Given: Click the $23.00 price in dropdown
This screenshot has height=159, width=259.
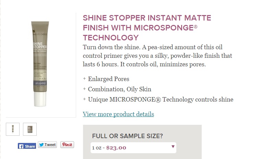Looking at the screenshot, I should (116, 148).
